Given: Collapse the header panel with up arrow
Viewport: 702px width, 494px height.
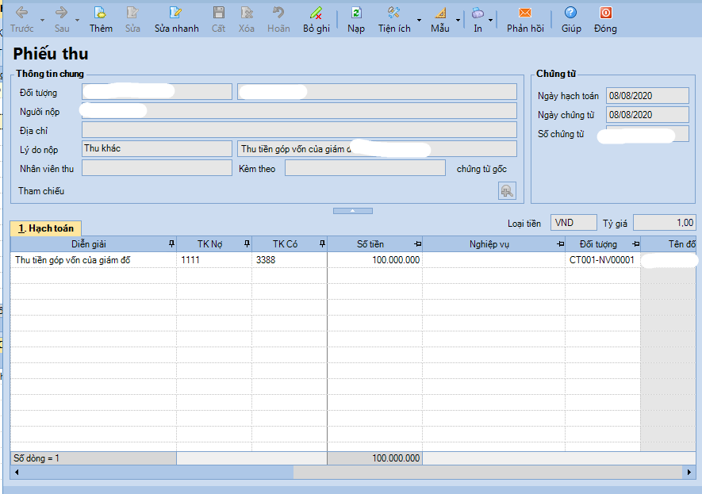Looking at the screenshot, I should (352, 211).
